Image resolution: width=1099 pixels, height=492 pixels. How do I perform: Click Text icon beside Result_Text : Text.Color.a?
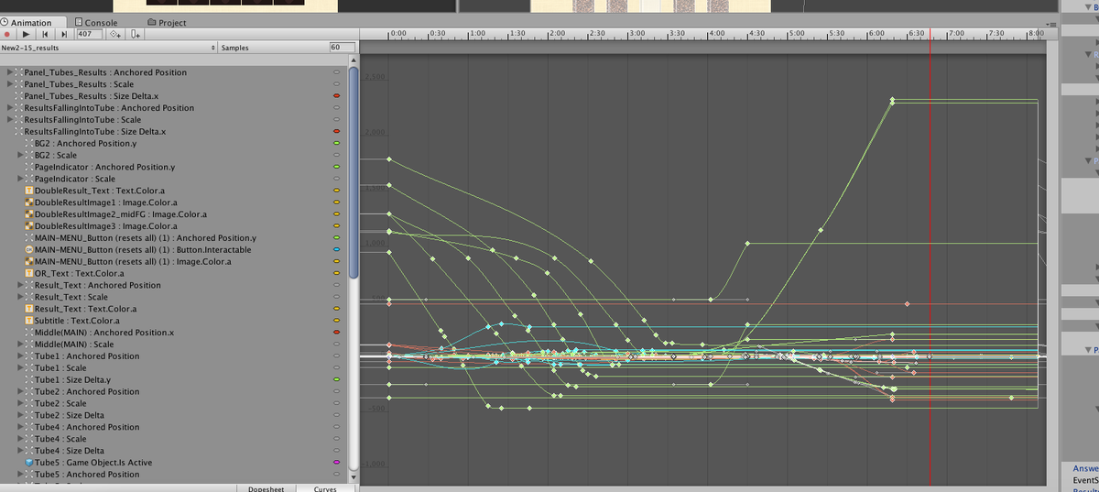click(29, 309)
